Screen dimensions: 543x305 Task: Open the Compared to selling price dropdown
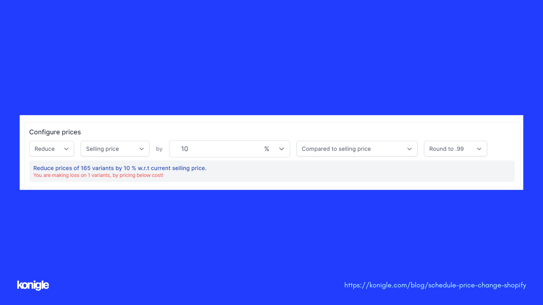pyautogui.click(x=357, y=149)
